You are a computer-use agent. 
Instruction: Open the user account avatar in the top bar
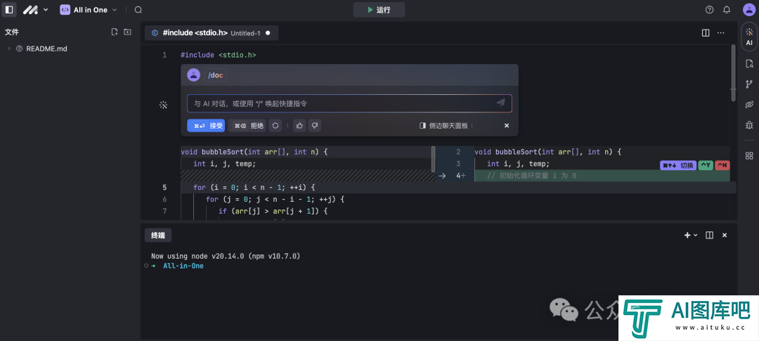(x=749, y=10)
